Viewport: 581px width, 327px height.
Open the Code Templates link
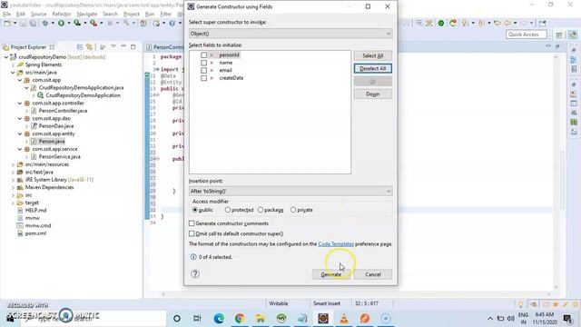pyautogui.click(x=336, y=244)
